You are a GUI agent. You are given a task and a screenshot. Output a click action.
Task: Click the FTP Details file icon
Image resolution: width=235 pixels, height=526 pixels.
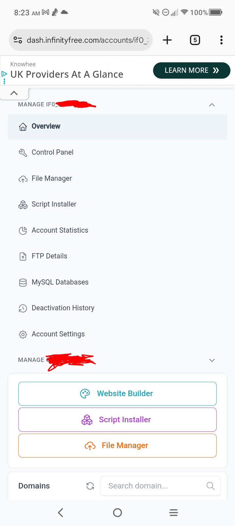(x=23, y=256)
